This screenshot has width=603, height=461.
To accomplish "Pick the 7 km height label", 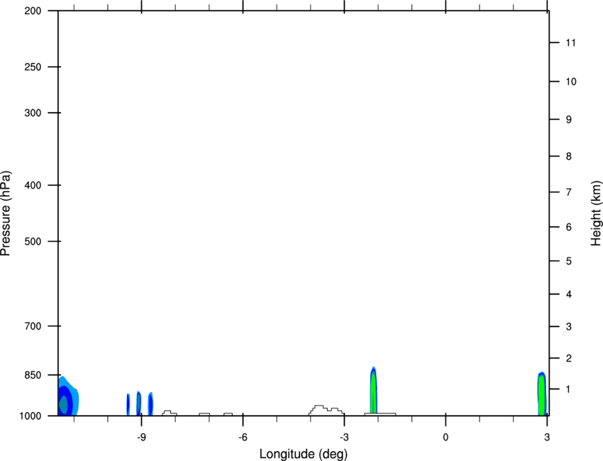I will (569, 192).
